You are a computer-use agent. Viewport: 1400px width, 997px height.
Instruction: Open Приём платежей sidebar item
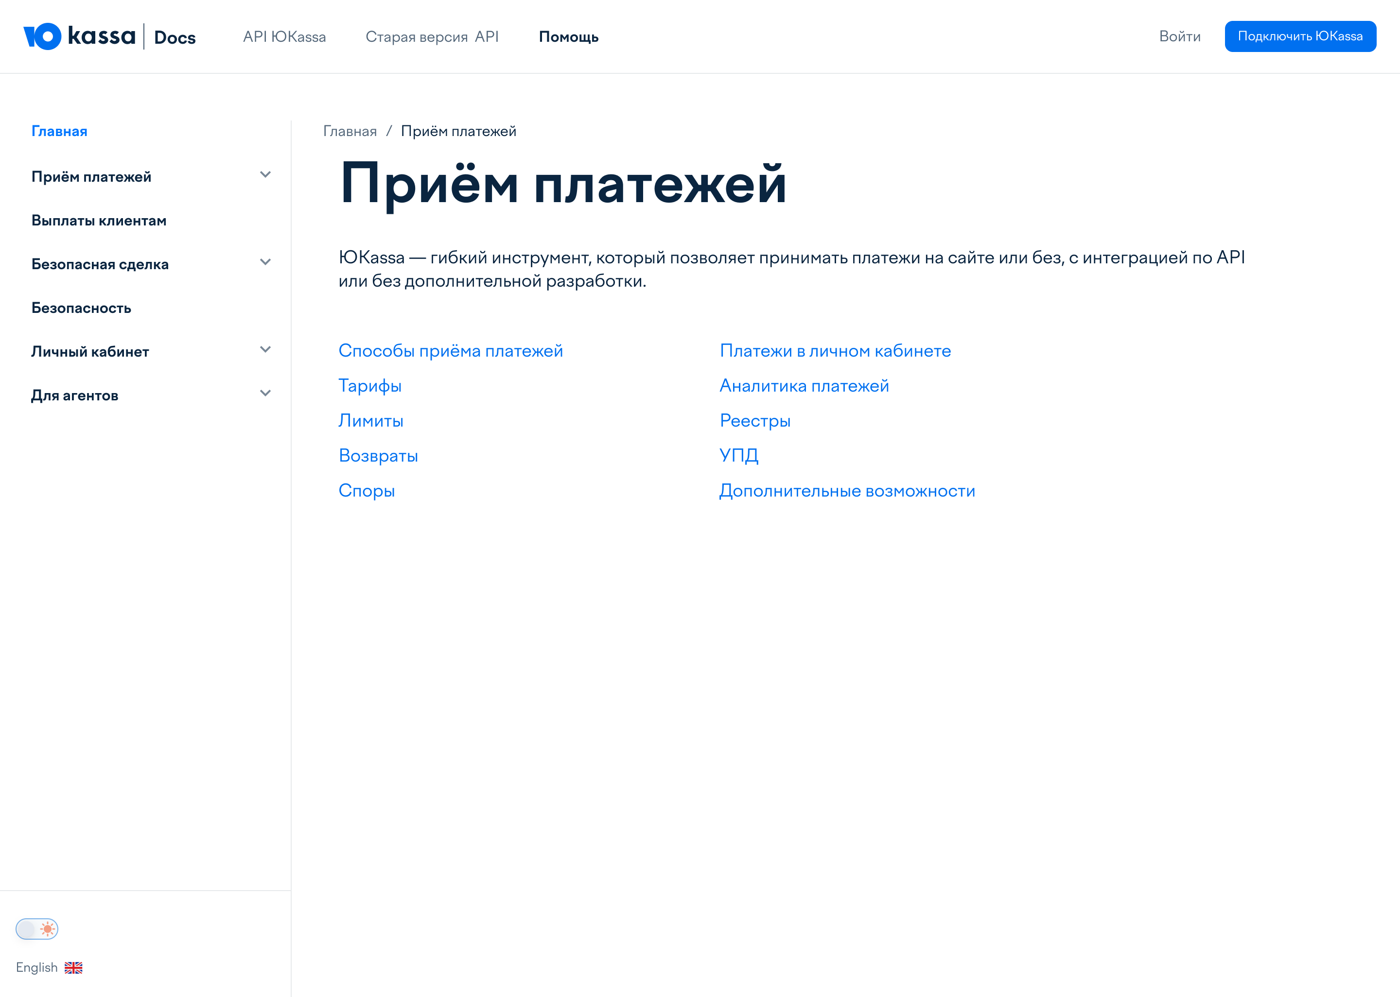[91, 177]
